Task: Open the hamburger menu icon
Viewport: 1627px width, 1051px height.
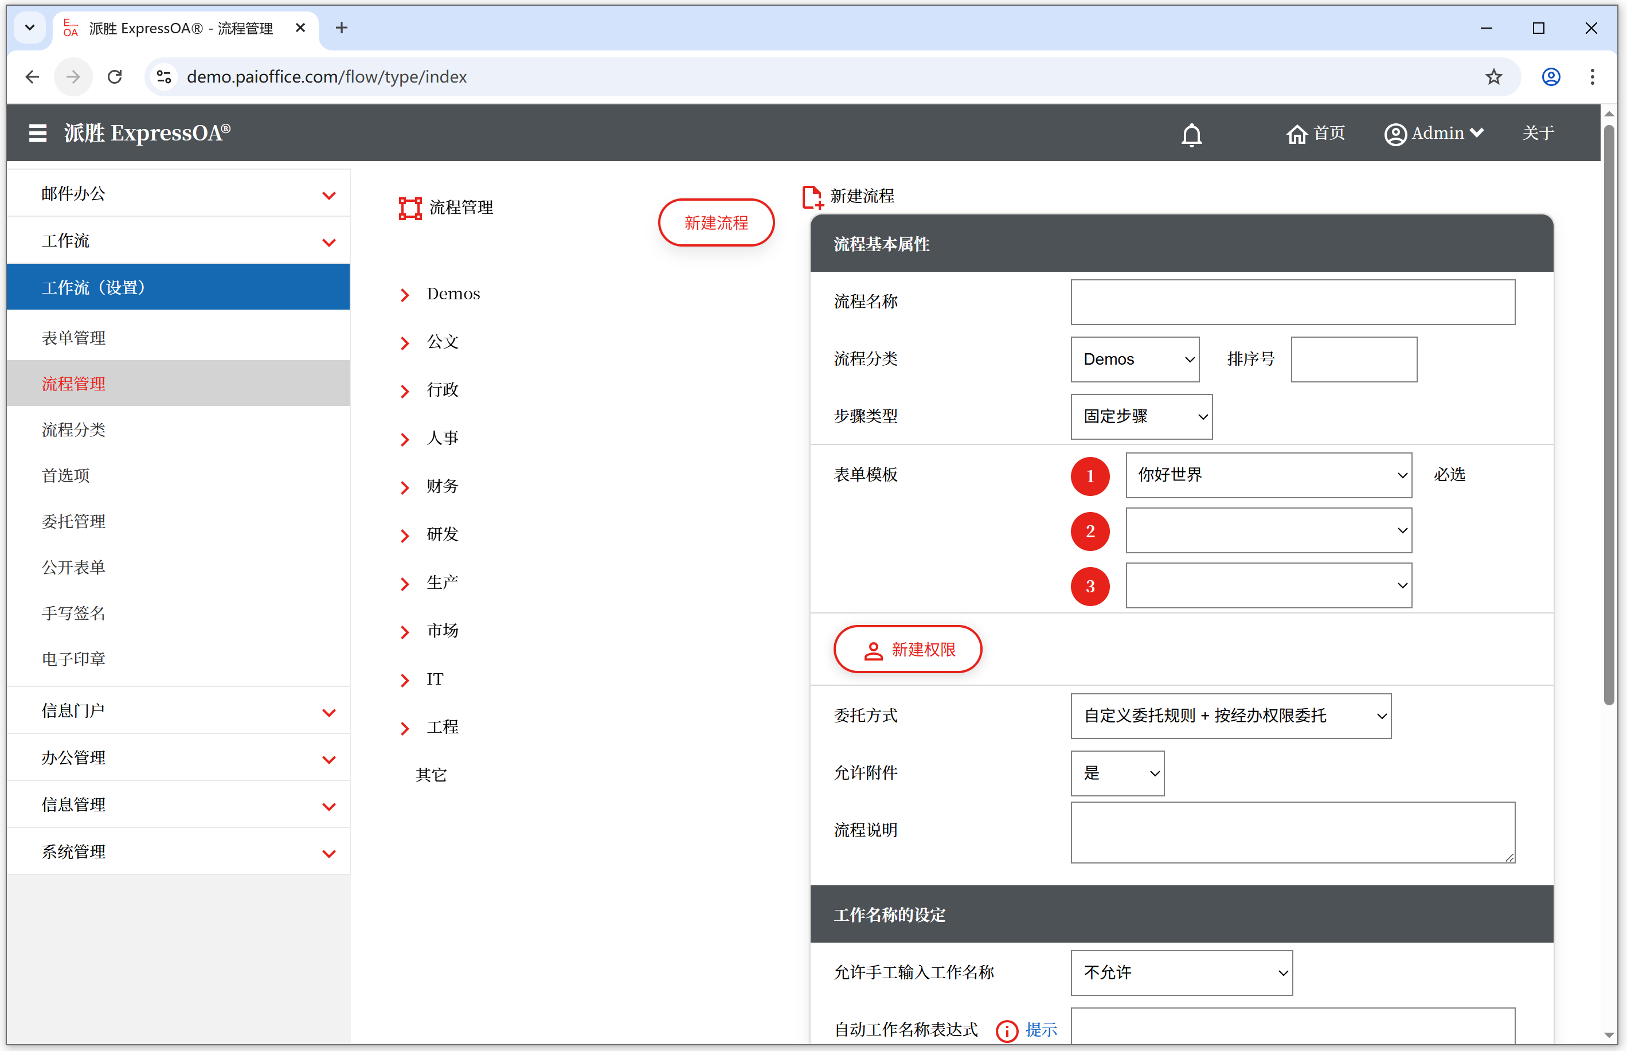Action: (x=37, y=133)
